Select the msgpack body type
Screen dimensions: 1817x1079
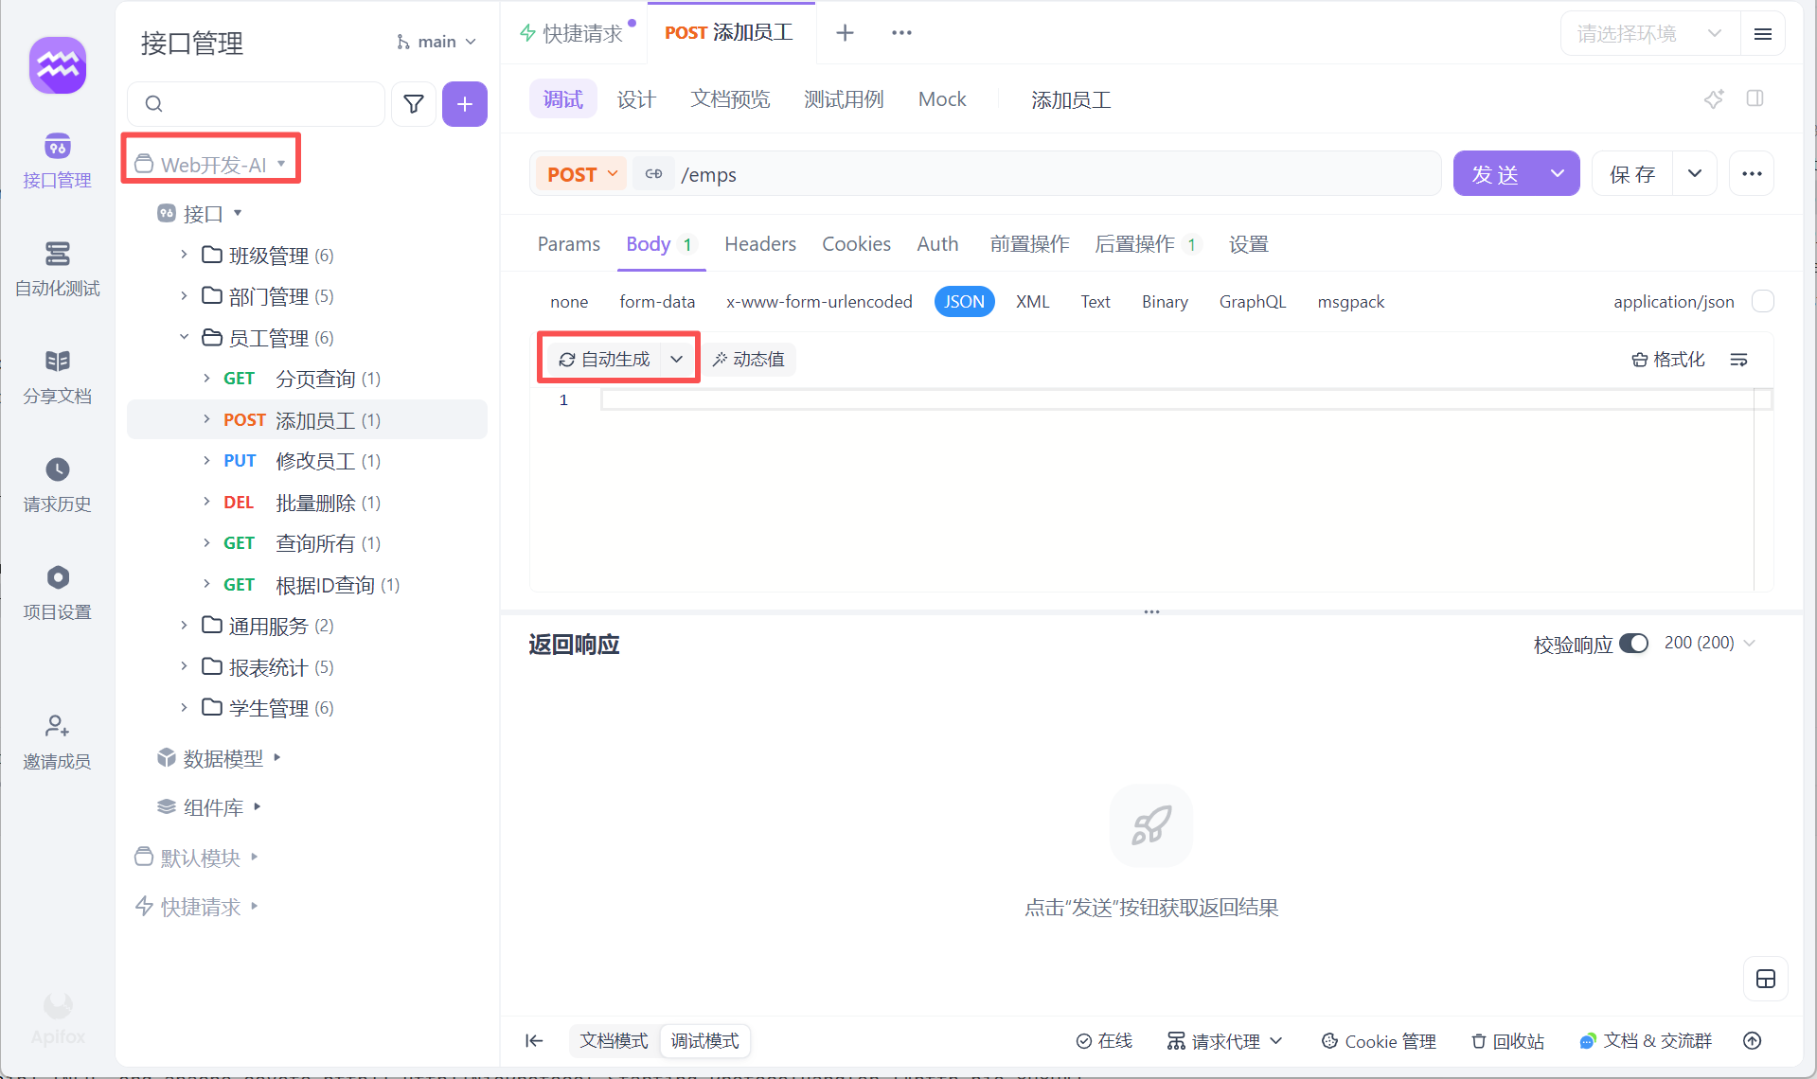pyautogui.click(x=1351, y=302)
